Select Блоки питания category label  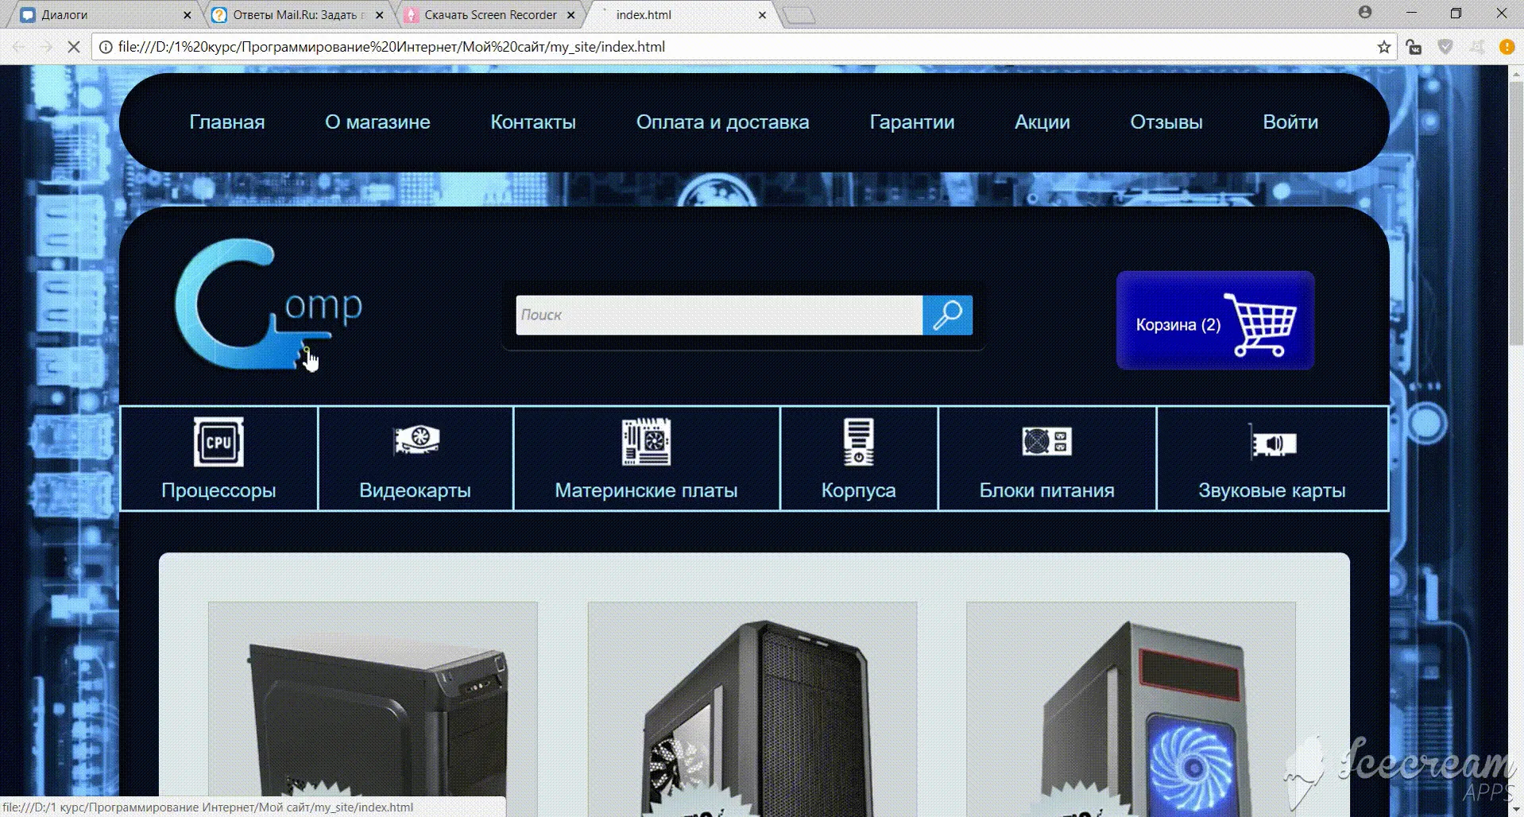1046,490
